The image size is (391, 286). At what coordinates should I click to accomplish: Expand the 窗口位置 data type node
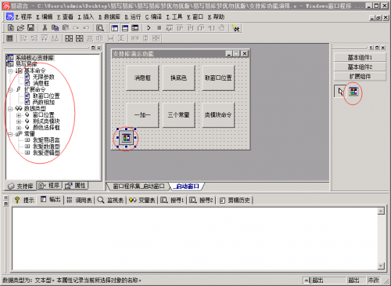[19, 115]
